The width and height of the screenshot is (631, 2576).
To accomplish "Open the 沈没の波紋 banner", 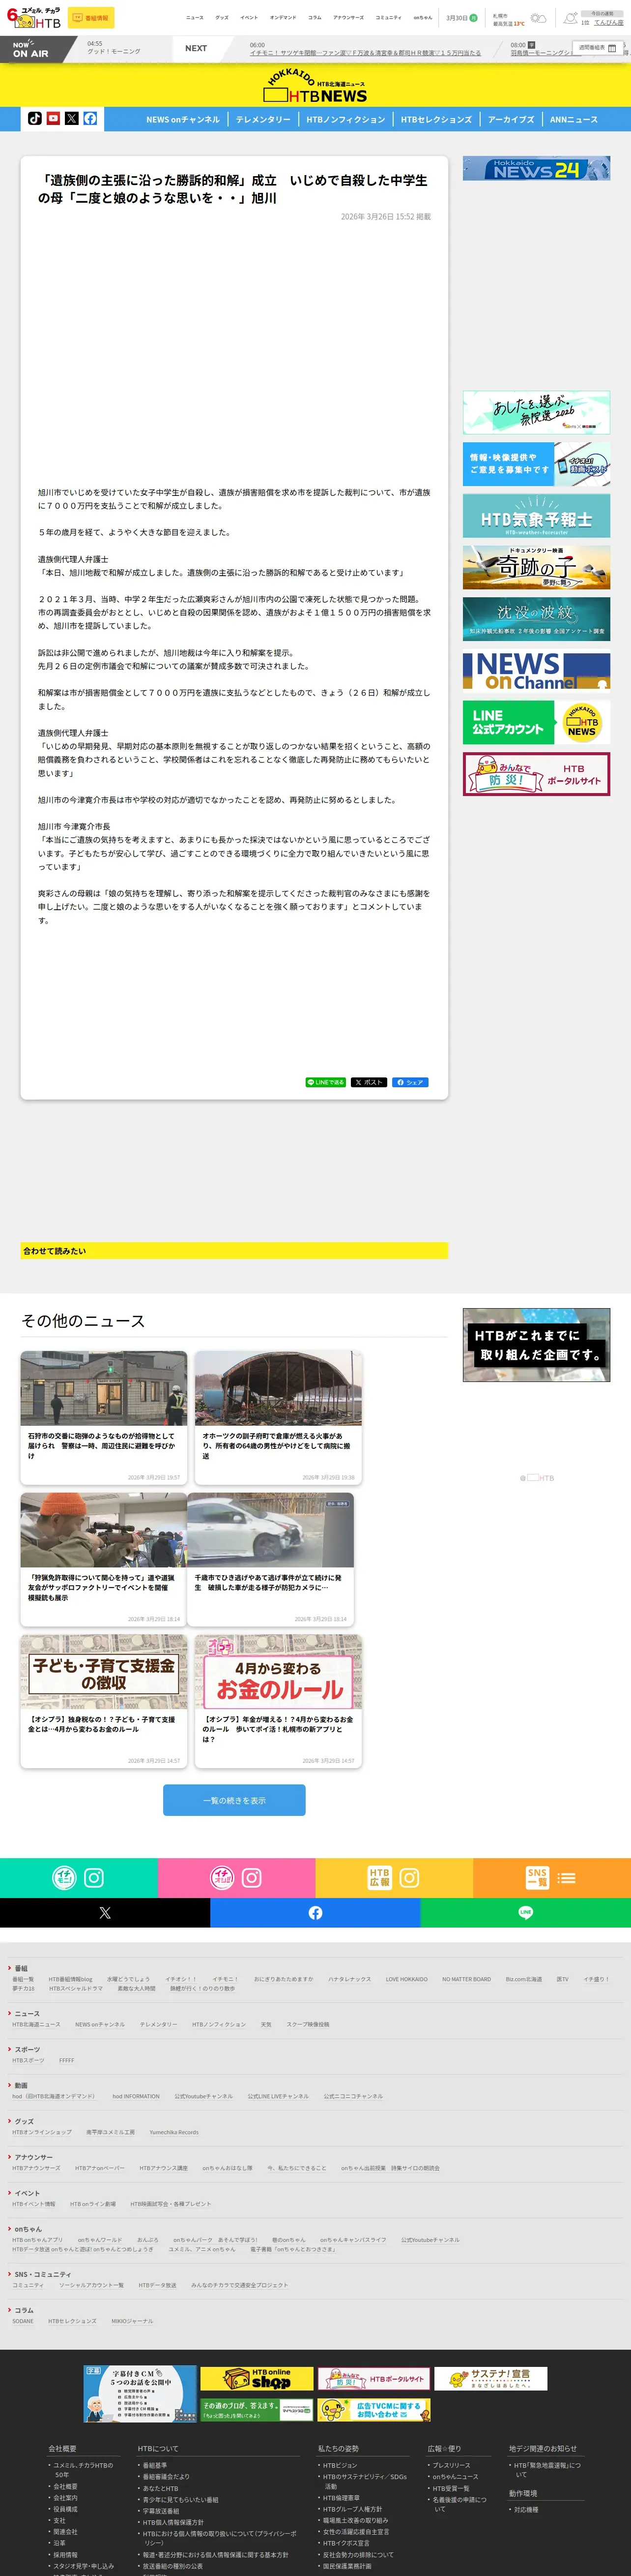I will pyautogui.click(x=536, y=619).
